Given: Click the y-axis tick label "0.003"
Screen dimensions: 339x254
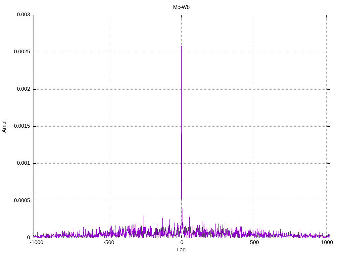Looking at the screenshot, I should tap(24, 15).
